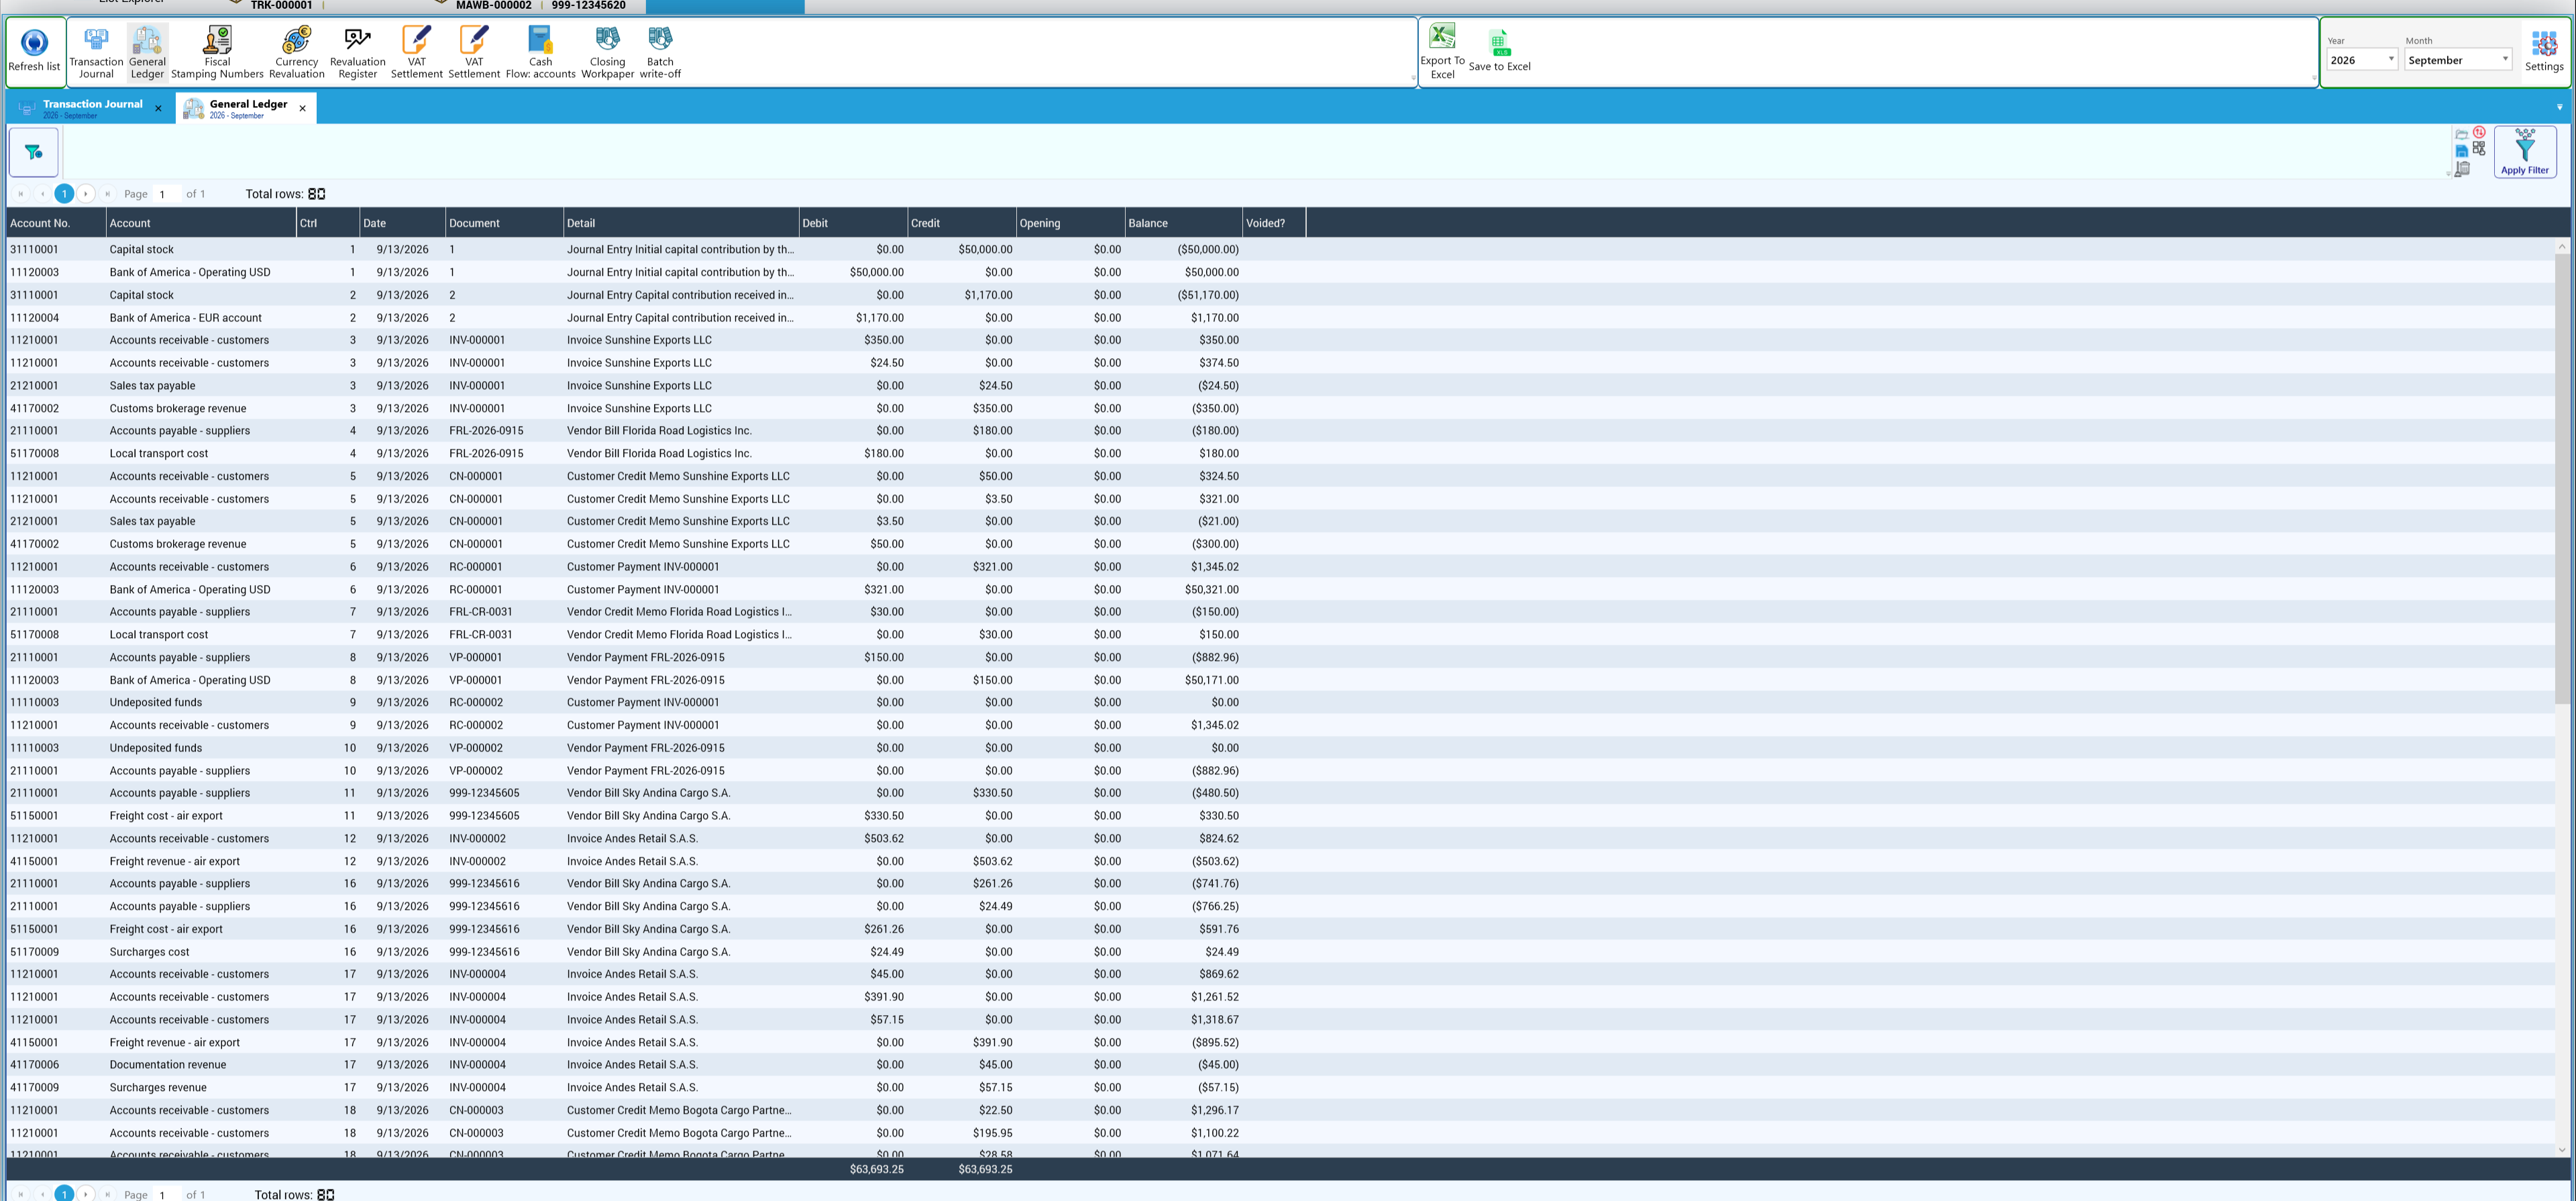Save current filter with floppy disk icon
This screenshot has width=2576, height=1201.
coord(2461,151)
